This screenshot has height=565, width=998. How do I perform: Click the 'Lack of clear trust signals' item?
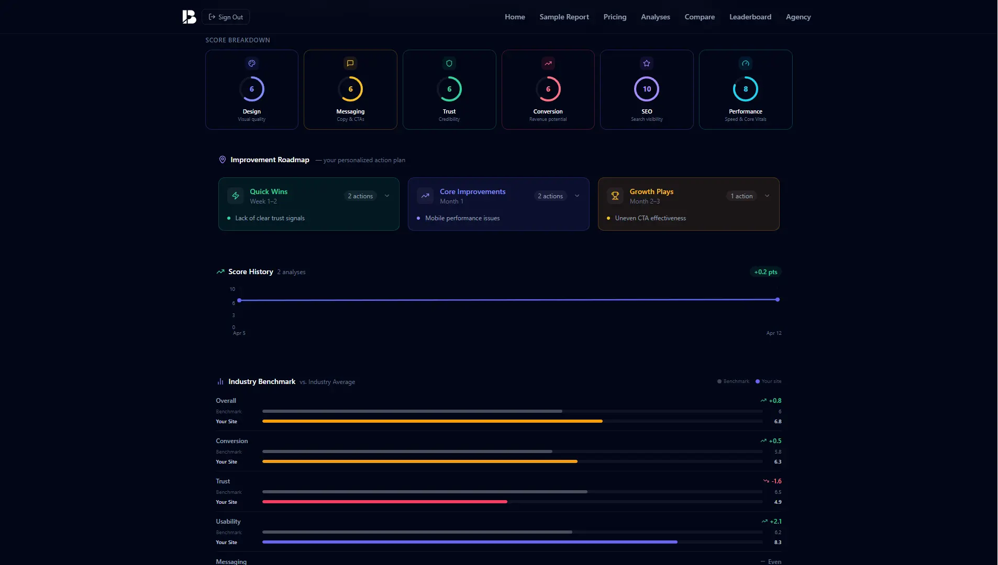[x=270, y=218]
